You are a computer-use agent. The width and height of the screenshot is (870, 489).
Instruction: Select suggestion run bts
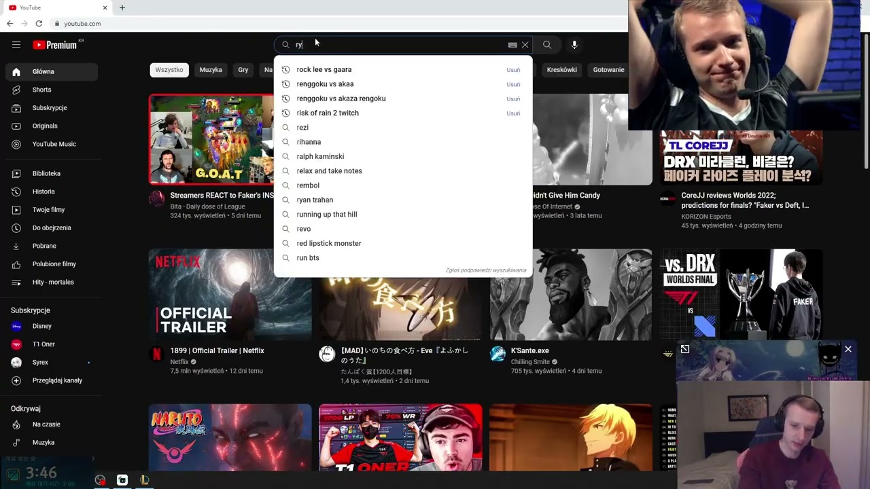pos(403,258)
